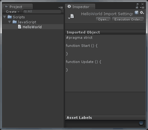
Task: Select the HelloWorld script tree item
Action: point(33,27)
